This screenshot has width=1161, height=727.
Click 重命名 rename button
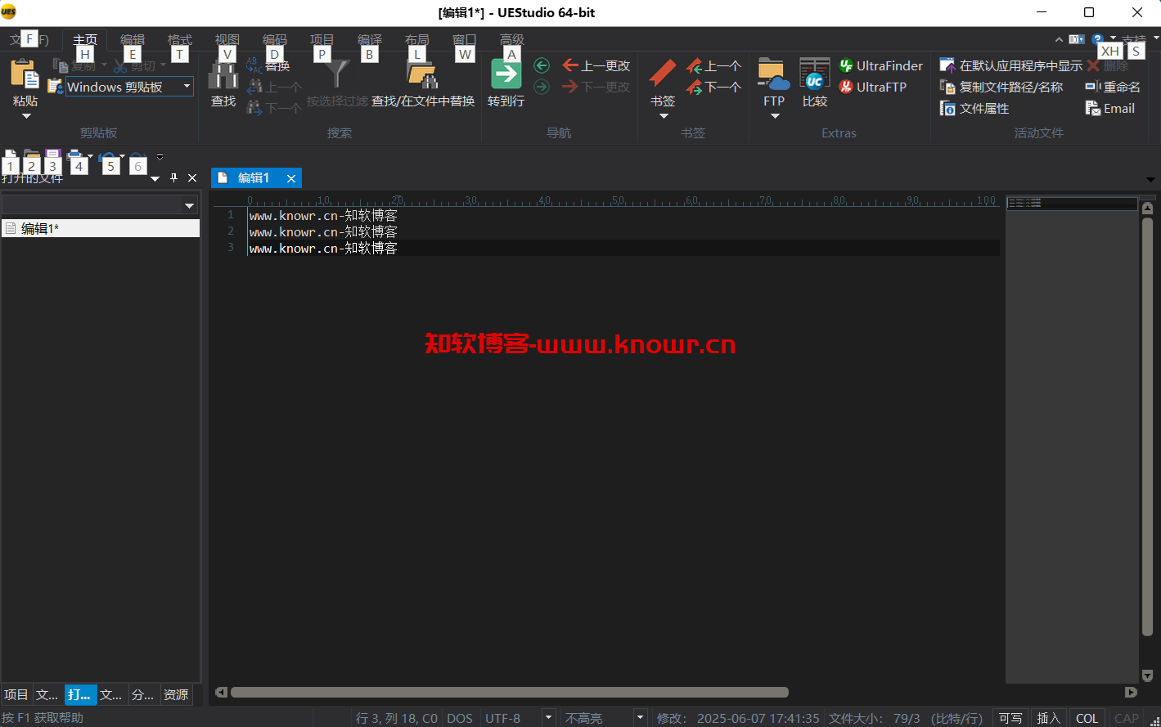click(x=1112, y=87)
